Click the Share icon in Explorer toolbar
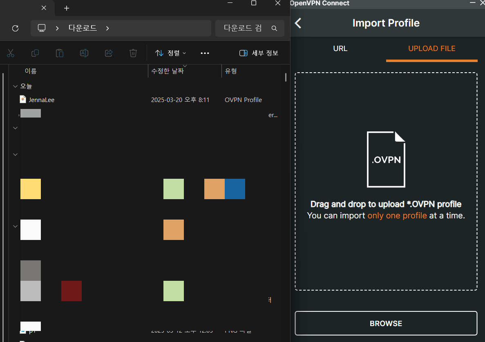The height and width of the screenshot is (342, 485). coord(109,53)
